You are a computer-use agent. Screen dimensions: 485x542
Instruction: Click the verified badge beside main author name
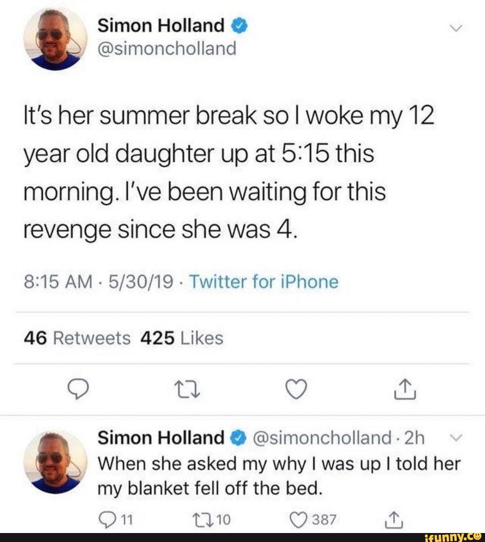pyautogui.click(x=240, y=27)
